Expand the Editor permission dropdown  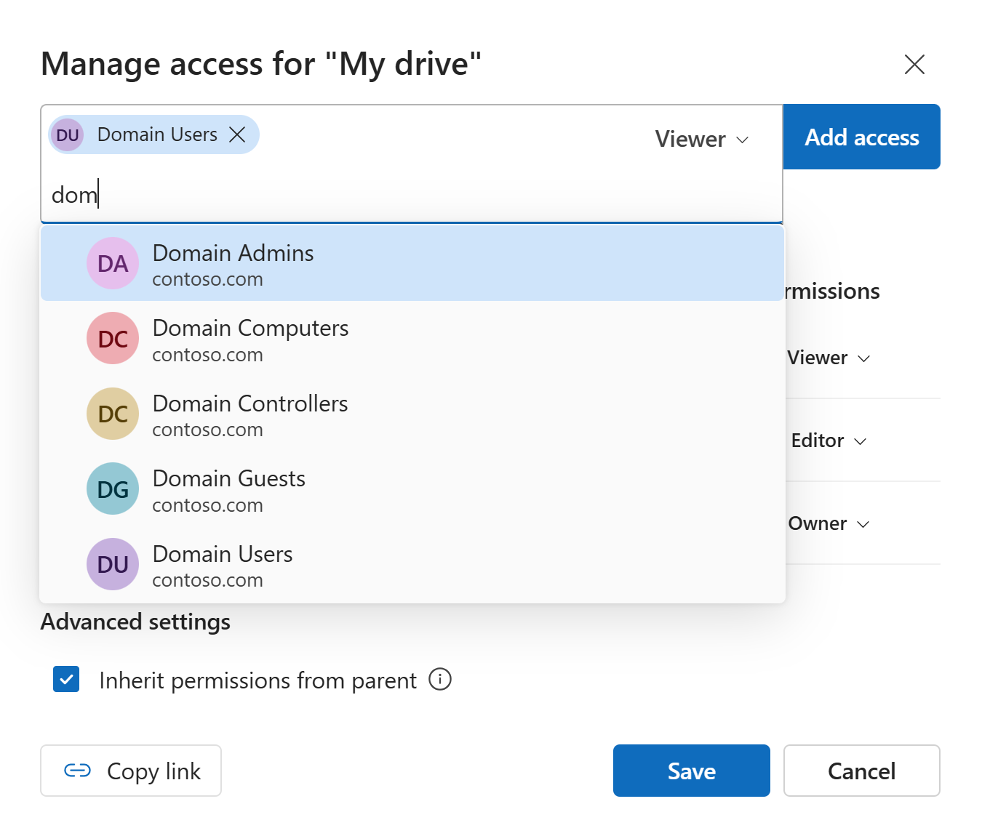(828, 441)
